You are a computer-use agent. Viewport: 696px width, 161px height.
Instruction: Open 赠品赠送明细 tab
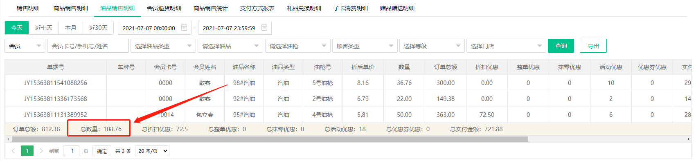(x=397, y=8)
